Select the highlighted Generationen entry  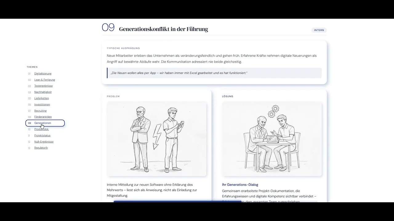click(45, 123)
